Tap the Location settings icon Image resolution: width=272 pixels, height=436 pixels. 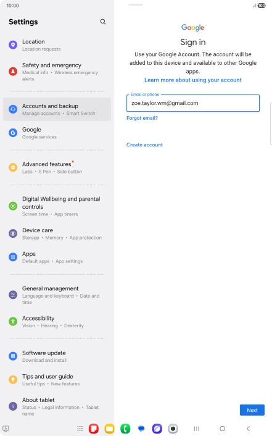[x=13, y=44]
